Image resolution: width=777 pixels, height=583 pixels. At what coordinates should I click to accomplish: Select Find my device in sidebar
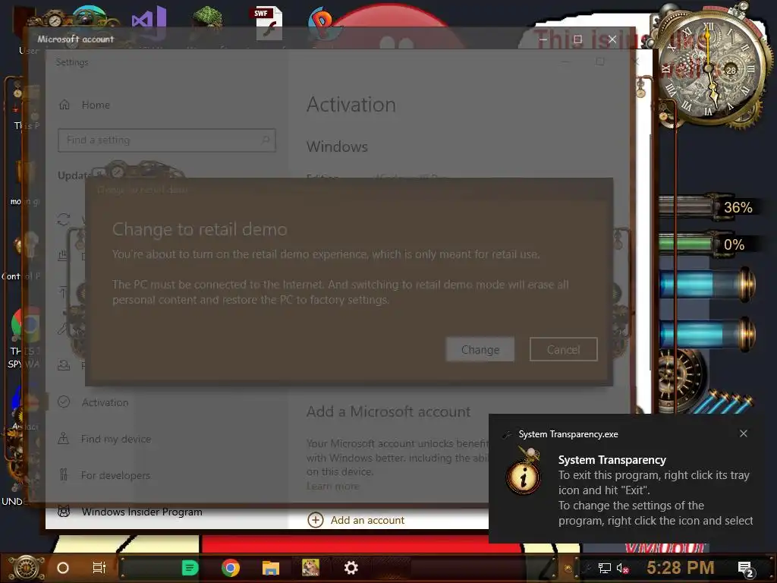(116, 439)
